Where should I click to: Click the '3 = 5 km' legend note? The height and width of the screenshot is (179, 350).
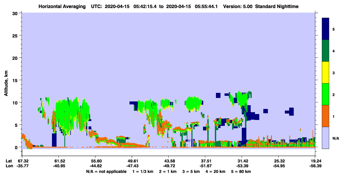pos(191,171)
